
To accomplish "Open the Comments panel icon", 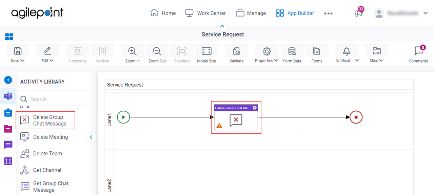I will tap(418, 50).
